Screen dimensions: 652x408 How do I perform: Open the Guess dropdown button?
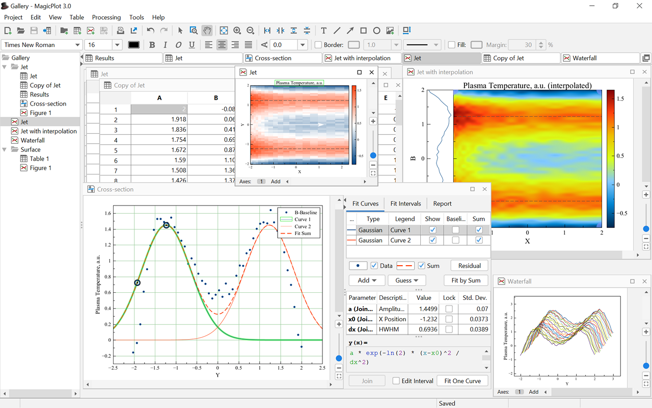coord(406,280)
